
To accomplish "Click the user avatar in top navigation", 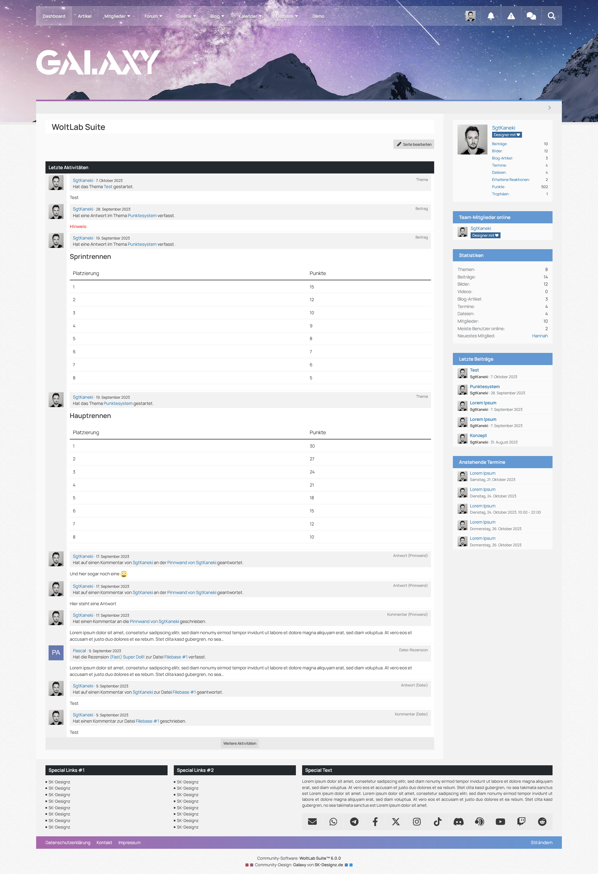I will tap(470, 16).
